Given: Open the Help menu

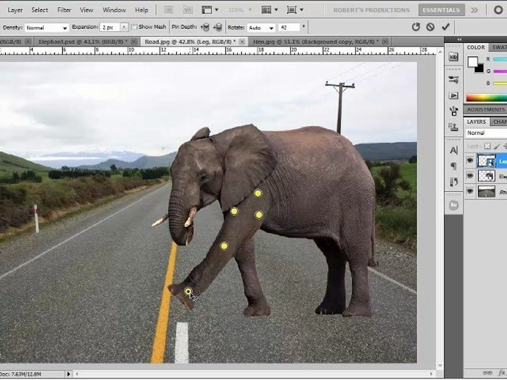Looking at the screenshot, I should point(142,10).
